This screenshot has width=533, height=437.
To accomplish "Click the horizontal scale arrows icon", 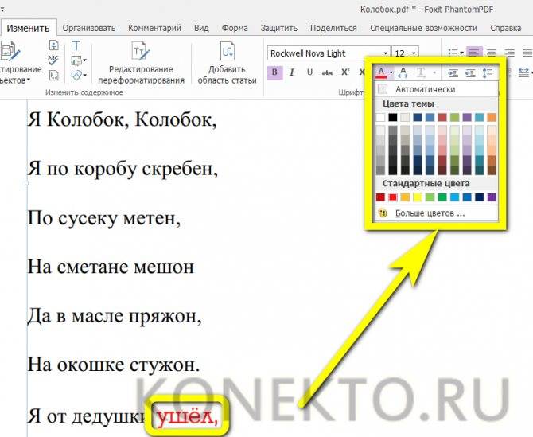I will tap(523, 72).
